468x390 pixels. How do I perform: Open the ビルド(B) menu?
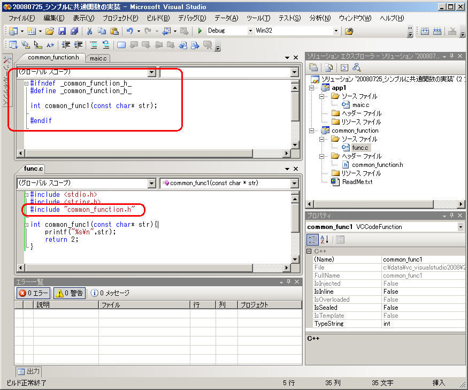coord(157,18)
